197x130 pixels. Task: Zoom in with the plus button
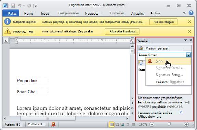(x=186, y=125)
